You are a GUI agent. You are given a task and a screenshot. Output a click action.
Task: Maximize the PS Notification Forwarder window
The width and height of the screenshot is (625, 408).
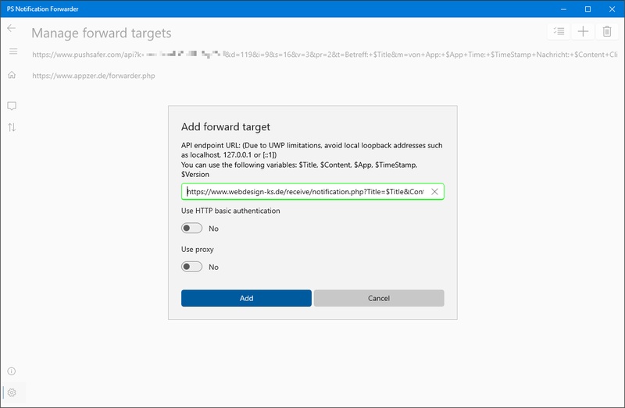[x=588, y=9]
